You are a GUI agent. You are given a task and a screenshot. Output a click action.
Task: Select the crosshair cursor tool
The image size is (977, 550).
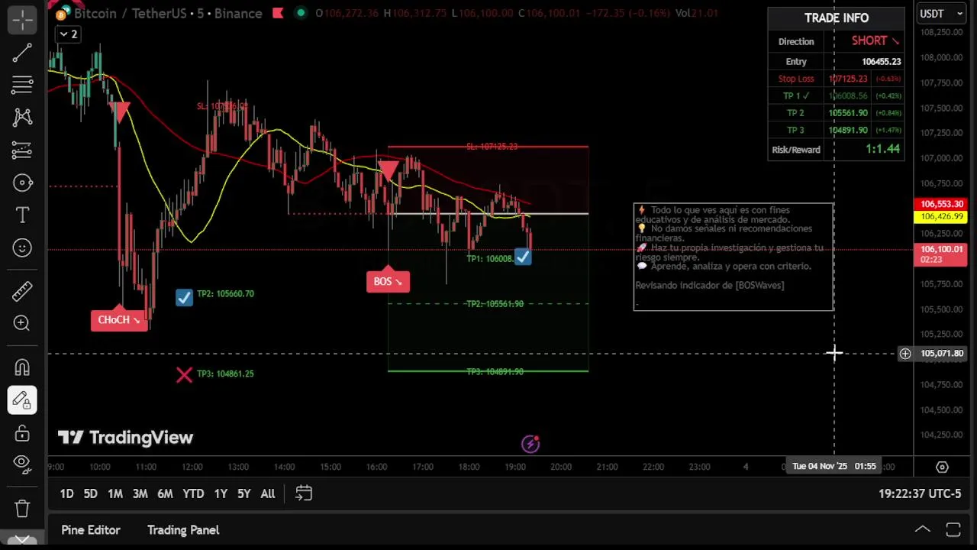tap(22, 20)
